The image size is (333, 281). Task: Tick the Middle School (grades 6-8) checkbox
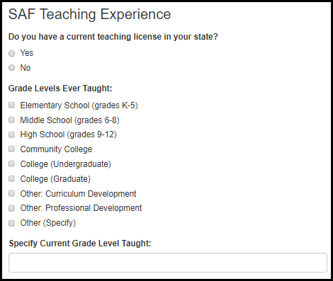(x=11, y=120)
